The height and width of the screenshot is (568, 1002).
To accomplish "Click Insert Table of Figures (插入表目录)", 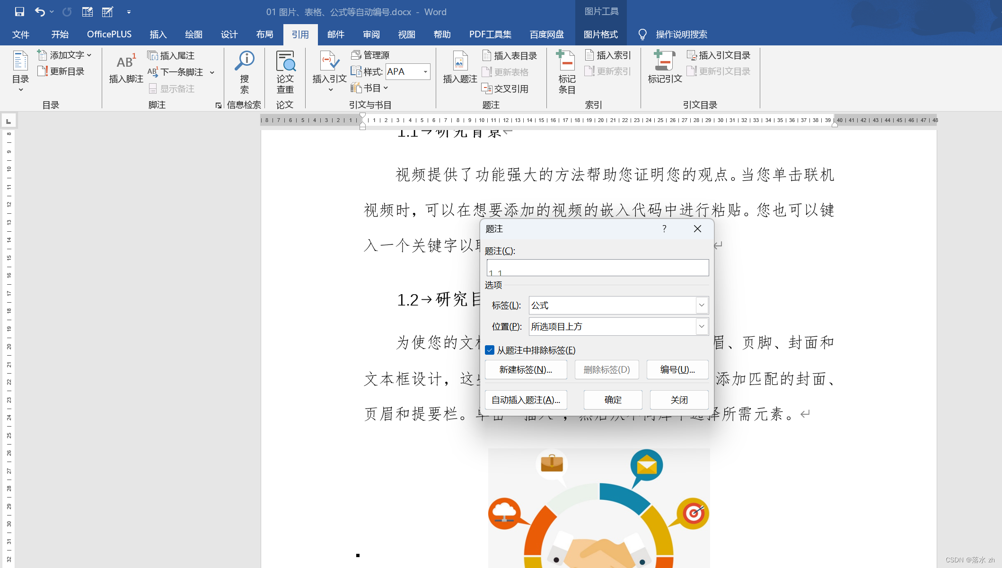I will point(510,56).
